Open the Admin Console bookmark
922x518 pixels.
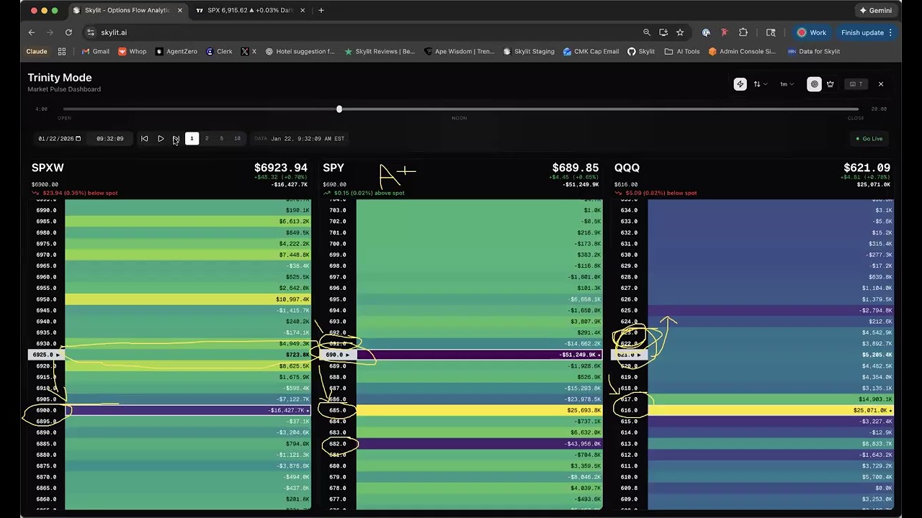click(743, 52)
